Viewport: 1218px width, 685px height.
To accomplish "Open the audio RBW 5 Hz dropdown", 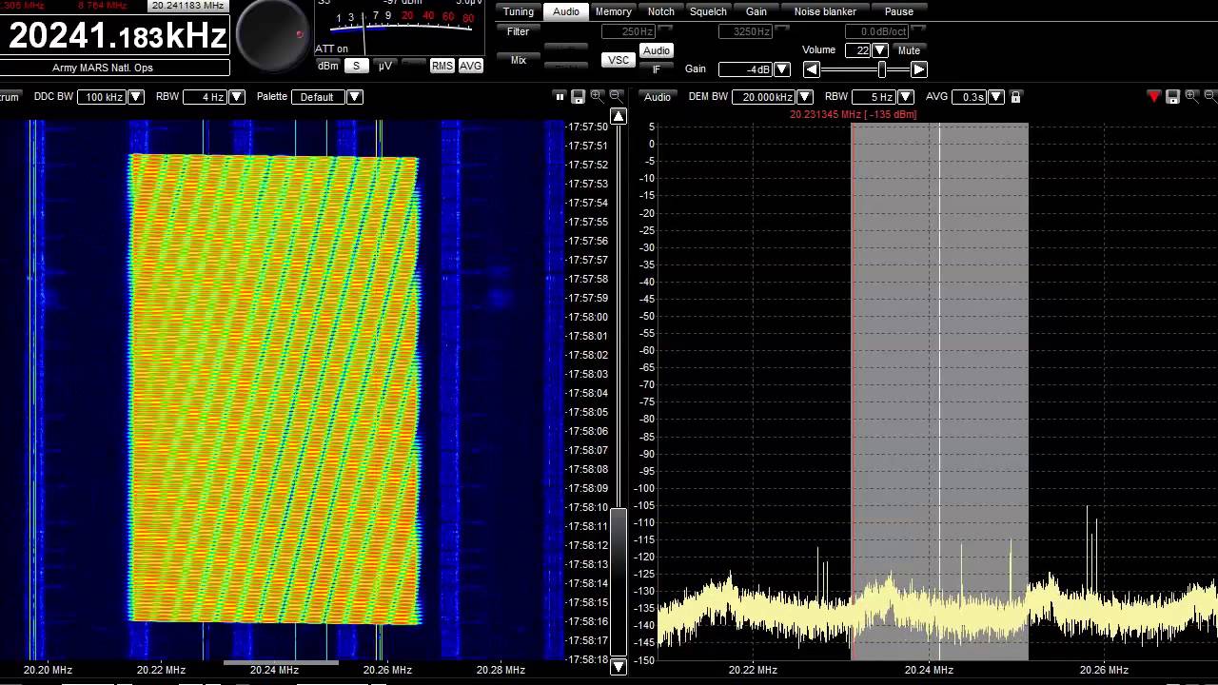I will point(906,97).
